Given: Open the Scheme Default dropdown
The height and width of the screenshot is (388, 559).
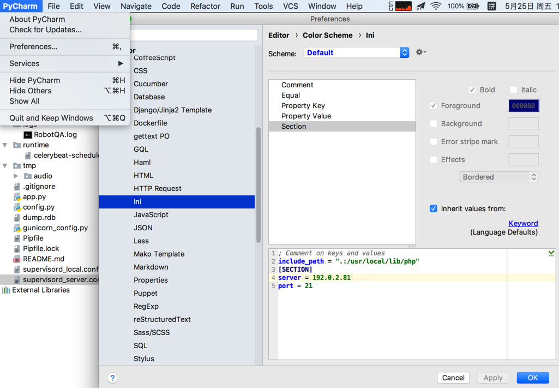Looking at the screenshot, I should coord(357,53).
